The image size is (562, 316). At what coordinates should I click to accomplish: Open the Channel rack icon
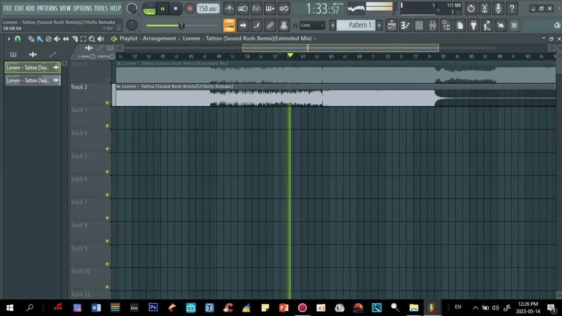coord(419,25)
